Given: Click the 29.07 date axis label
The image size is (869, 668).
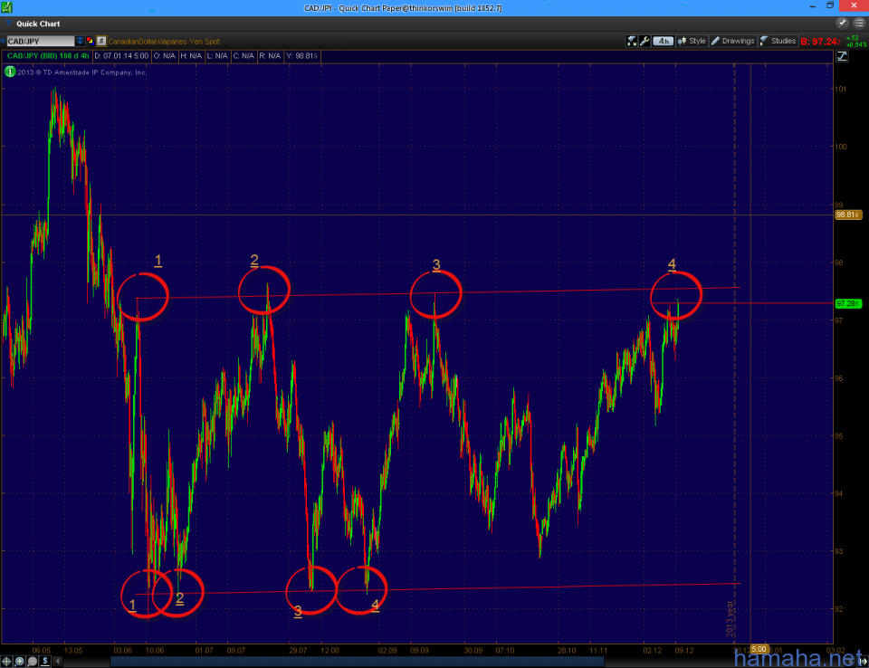Looking at the screenshot, I should click(298, 650).
